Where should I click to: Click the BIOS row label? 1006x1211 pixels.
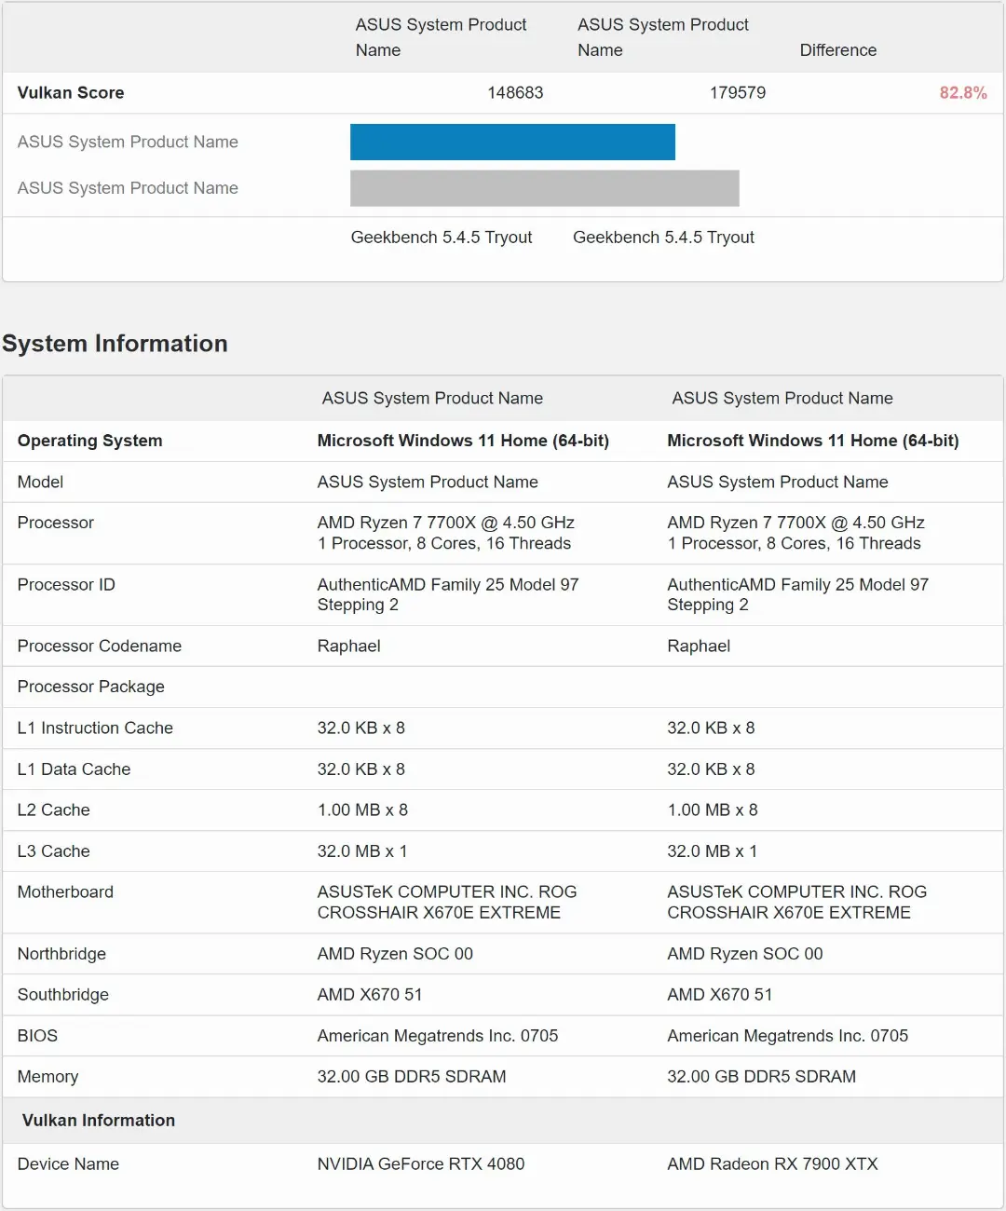(37, 1035)
